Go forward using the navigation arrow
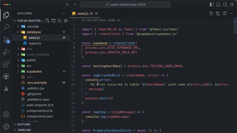Image resolution: width=237 pixels, height=133 pixels. click(74, 4)
